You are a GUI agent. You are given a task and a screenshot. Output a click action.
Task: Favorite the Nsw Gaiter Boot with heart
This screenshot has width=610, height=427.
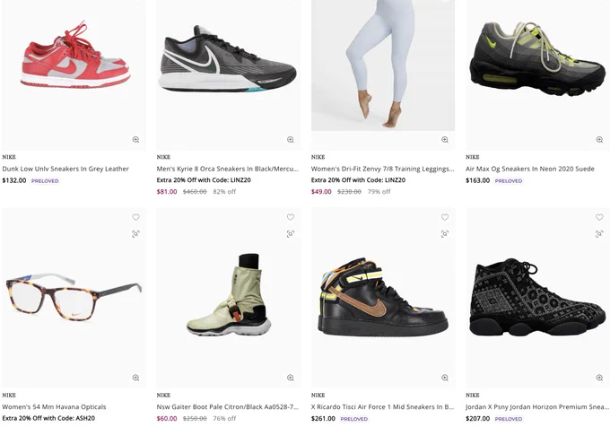pyautogui.click(x=291, y=217)
